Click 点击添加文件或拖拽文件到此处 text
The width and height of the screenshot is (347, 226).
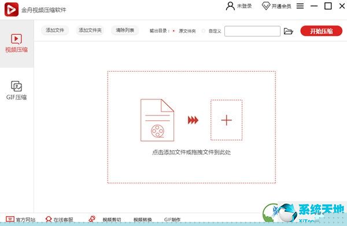click(191, 152)
